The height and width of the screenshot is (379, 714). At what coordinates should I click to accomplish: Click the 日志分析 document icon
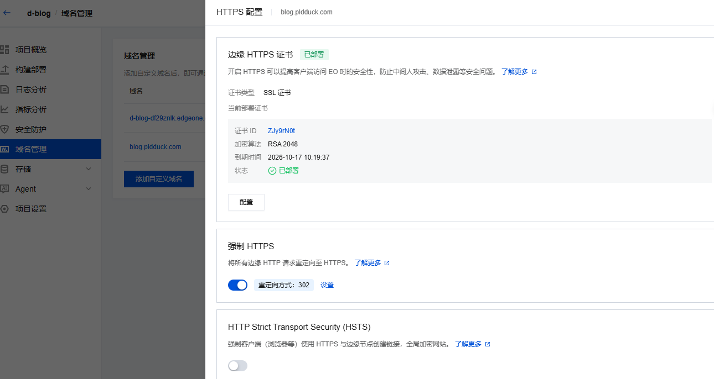[x=4, y=90]
